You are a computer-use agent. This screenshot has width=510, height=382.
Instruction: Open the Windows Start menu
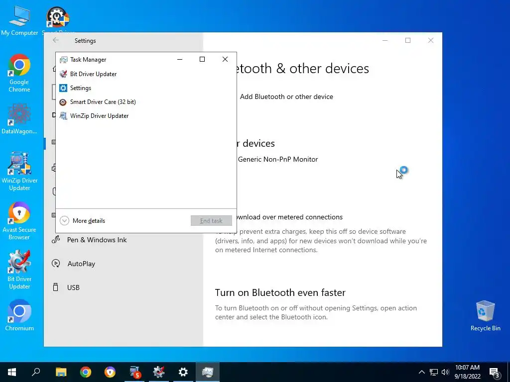click(12, 372)
